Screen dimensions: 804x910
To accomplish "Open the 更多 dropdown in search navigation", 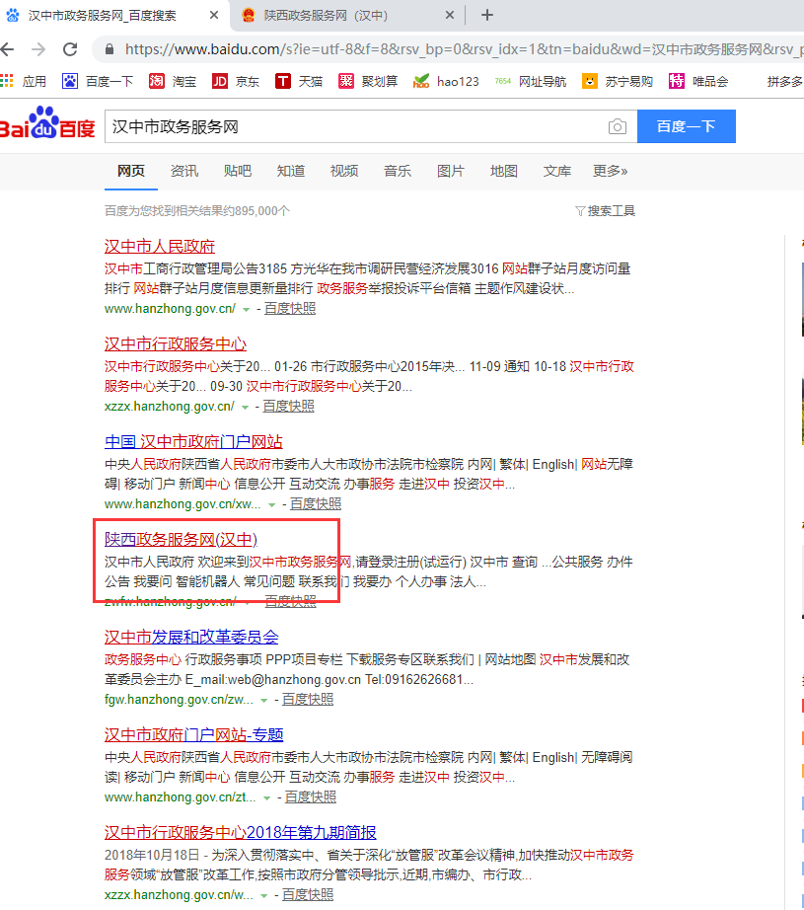I will pyautogui.click(x=611, y=170).
